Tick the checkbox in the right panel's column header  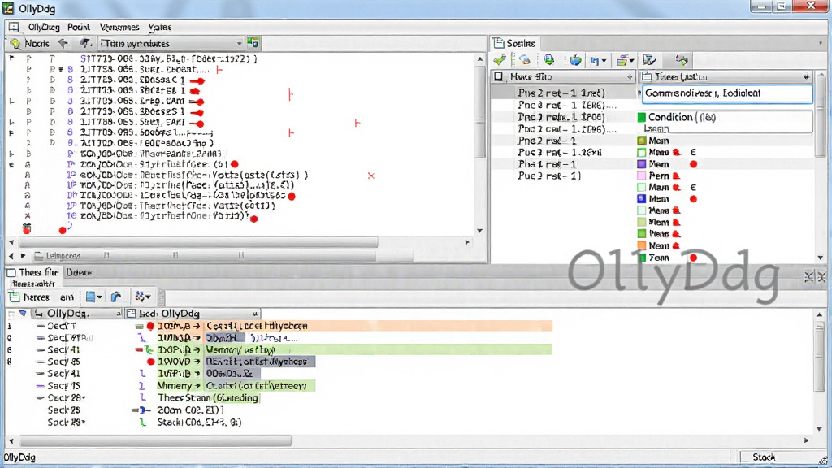pyautogui.click(x=498, y=77)
